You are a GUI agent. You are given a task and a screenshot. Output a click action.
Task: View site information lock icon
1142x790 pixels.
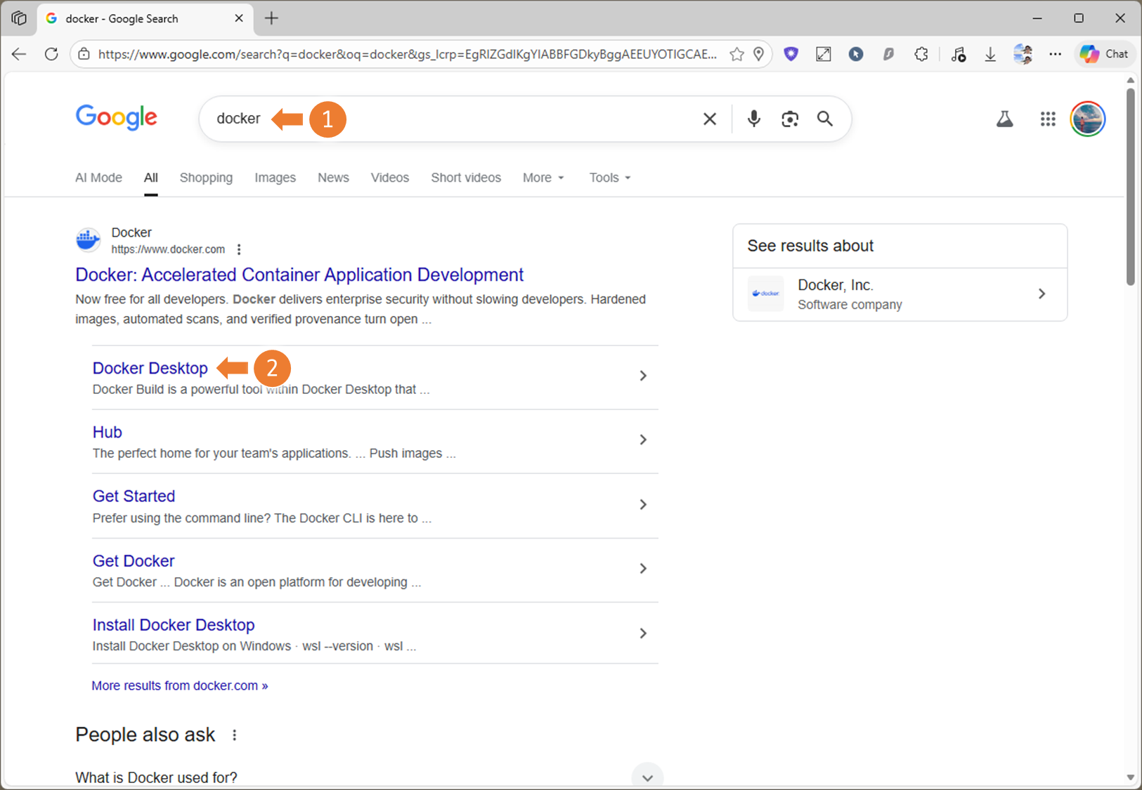click(x=84, y=54)
